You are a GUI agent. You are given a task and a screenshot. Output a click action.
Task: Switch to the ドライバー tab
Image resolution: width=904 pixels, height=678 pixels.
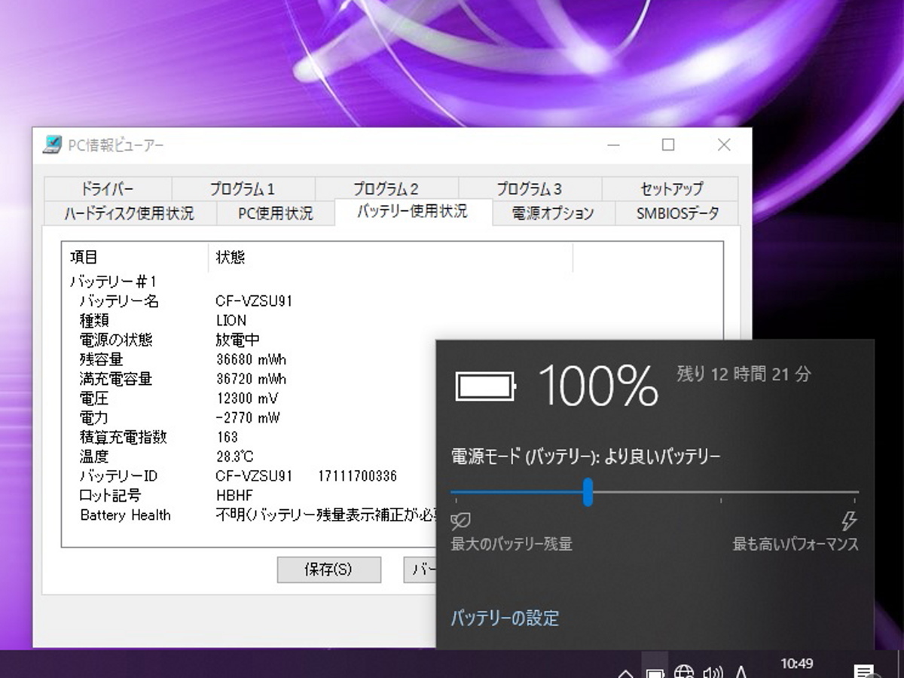(107, 189)
